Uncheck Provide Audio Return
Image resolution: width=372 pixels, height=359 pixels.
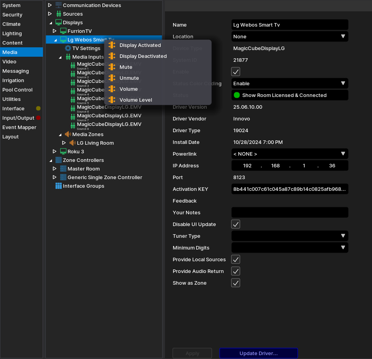(236, 271)
